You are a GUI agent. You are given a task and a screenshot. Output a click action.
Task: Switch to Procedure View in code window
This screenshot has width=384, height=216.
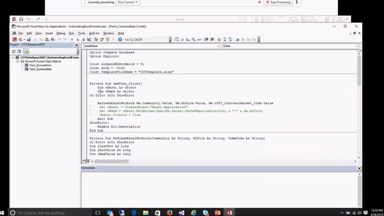tap(84, 161)
